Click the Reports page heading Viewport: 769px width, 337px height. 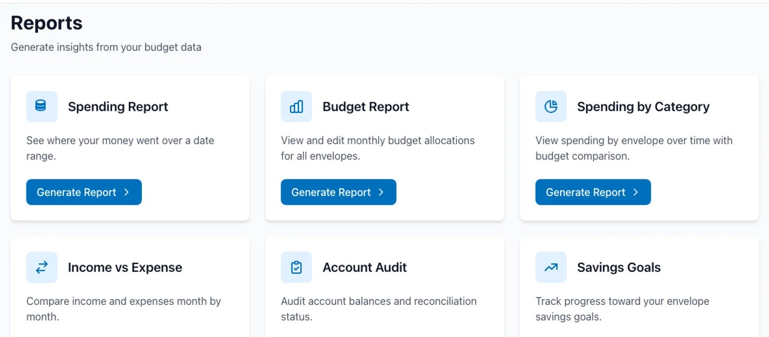point(47,23)
